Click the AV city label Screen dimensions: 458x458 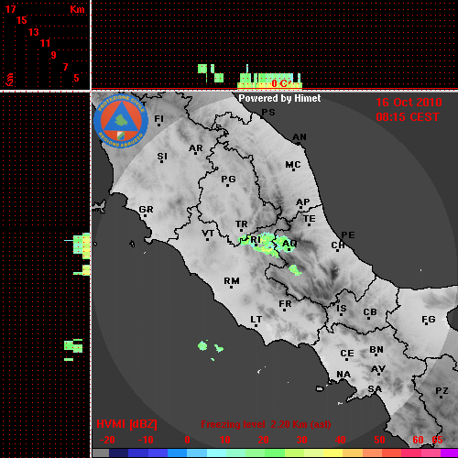378,369
